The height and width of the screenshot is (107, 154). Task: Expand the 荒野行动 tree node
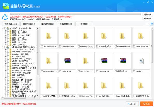click(5, 85)
